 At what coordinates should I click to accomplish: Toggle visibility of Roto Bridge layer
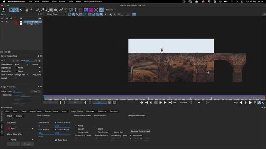[2, 22]
